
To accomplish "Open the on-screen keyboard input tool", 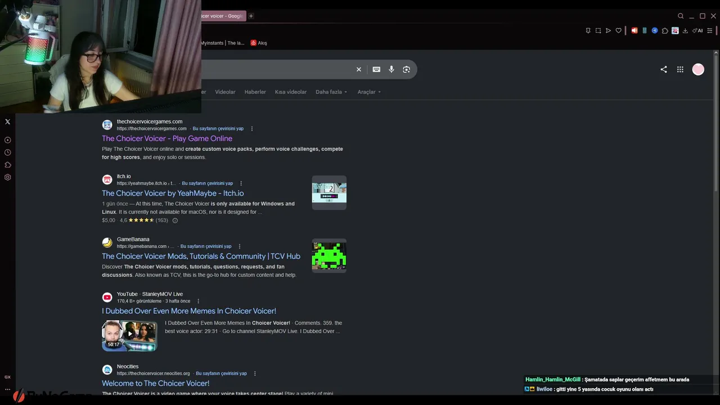I will (376, 69).
